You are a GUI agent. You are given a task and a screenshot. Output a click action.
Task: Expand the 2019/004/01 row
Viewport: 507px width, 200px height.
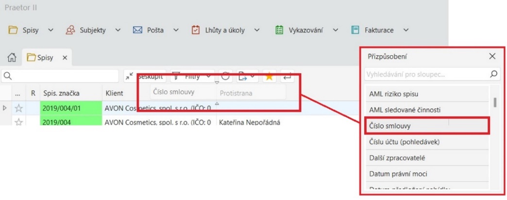pos(5,108)
